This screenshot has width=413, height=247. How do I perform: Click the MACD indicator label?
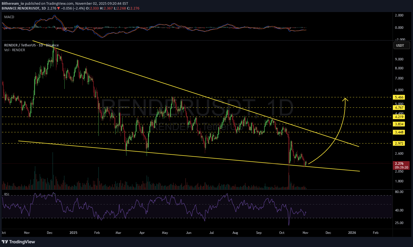point(9,17)
